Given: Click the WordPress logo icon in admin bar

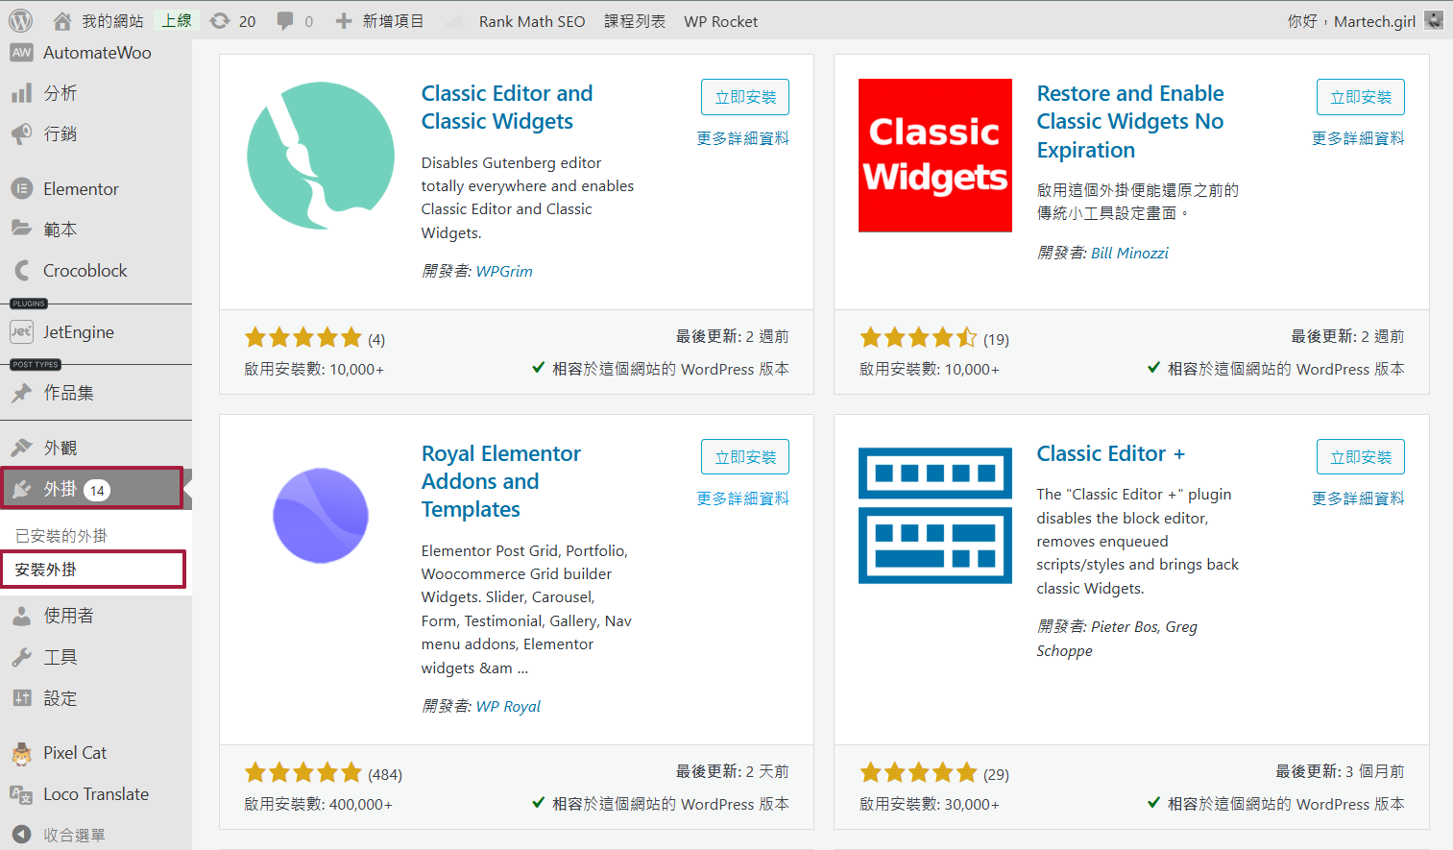Looking at the screenshot, I should coord(20,20).
